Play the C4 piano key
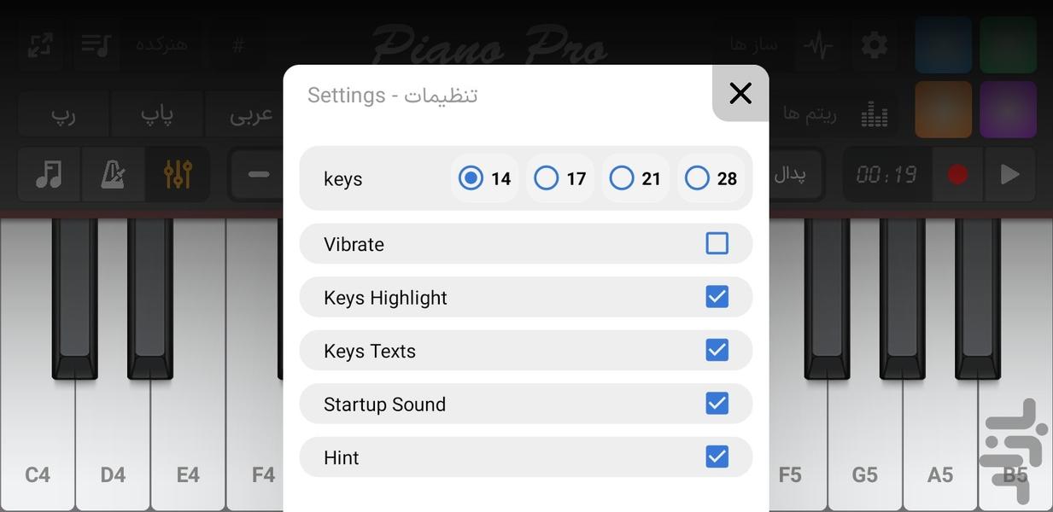 point(37,444)
